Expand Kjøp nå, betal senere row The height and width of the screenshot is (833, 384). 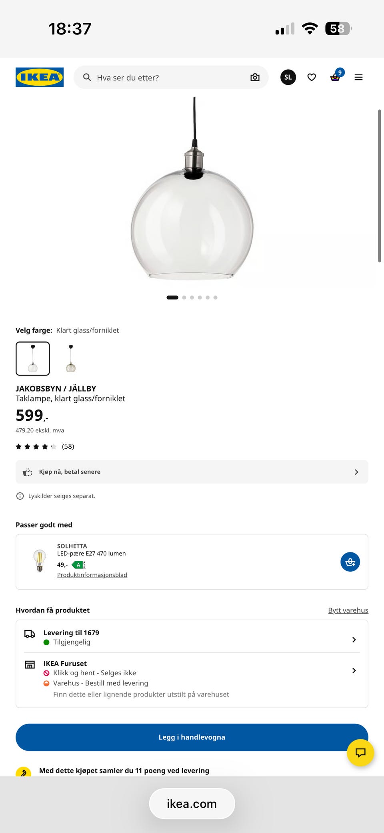192,472
